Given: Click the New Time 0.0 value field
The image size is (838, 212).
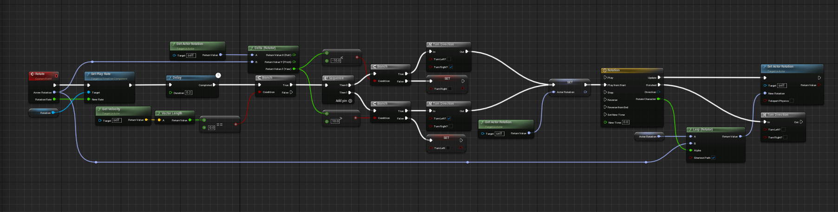Looking at the screenshot, I should point(626,122).
